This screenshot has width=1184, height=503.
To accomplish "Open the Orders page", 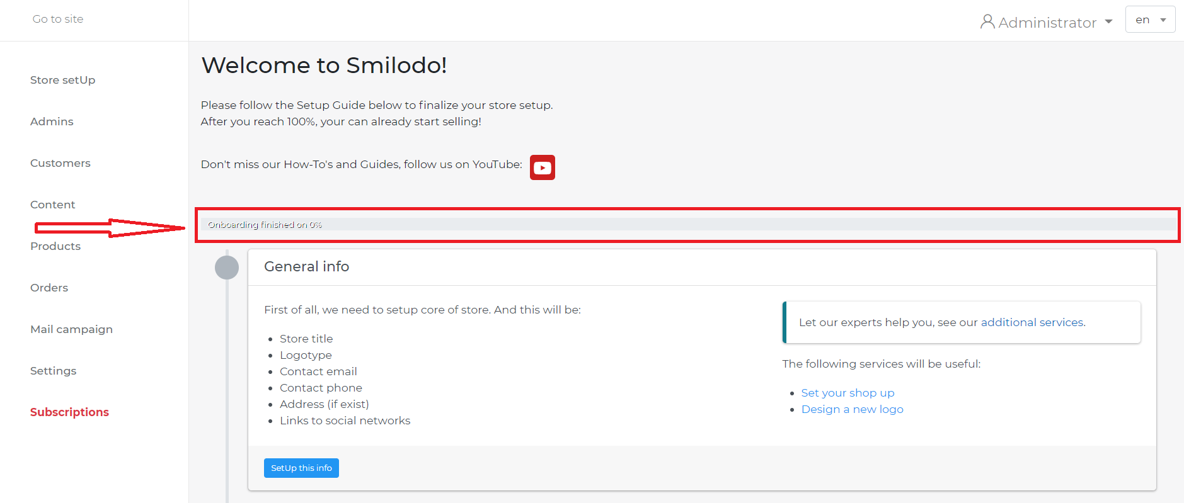I will pyautogui.click(x=49, y=288).
